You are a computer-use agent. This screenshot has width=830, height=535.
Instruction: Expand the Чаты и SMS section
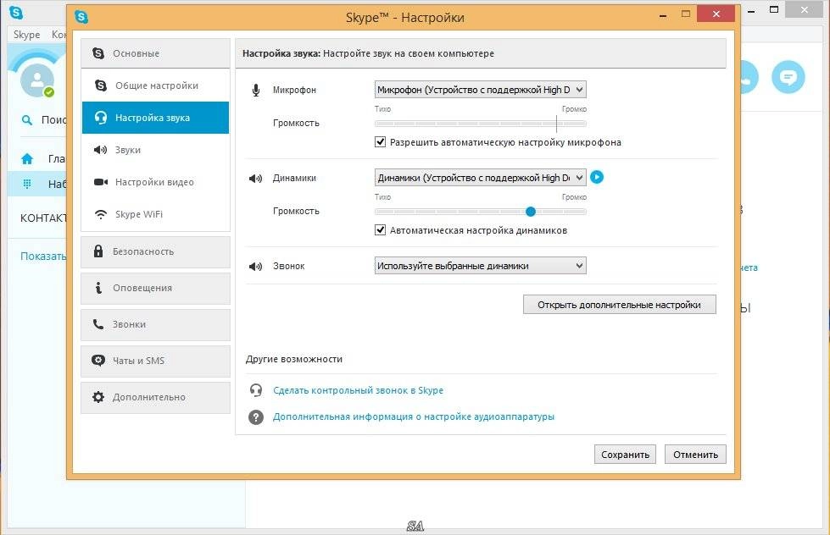(x=155, y=361)
